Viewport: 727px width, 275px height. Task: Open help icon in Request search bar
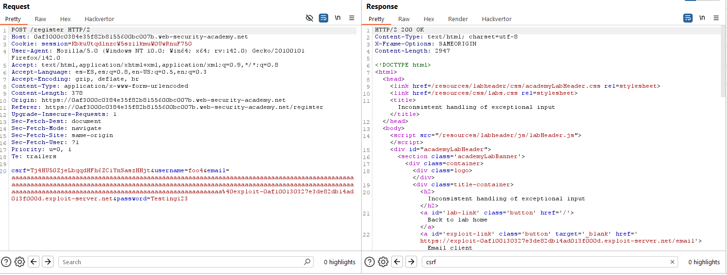6,262
